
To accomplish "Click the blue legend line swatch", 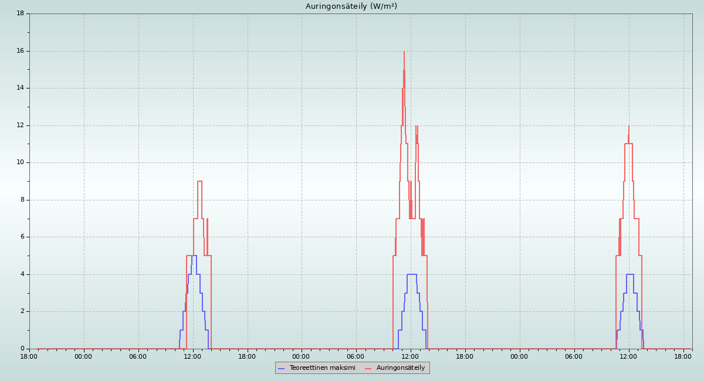I will 282,368.
